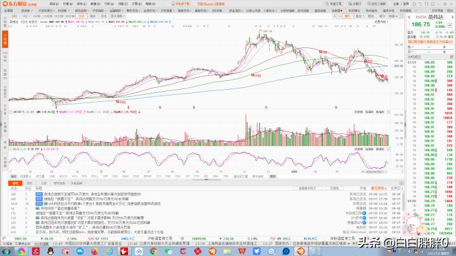The image size is (456, 256).
Task: Click the 手机版下载 button
Action: [x=181, y=3]
